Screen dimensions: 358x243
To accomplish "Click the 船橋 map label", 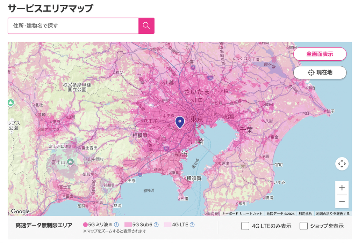I will click(x=229, y=116).
